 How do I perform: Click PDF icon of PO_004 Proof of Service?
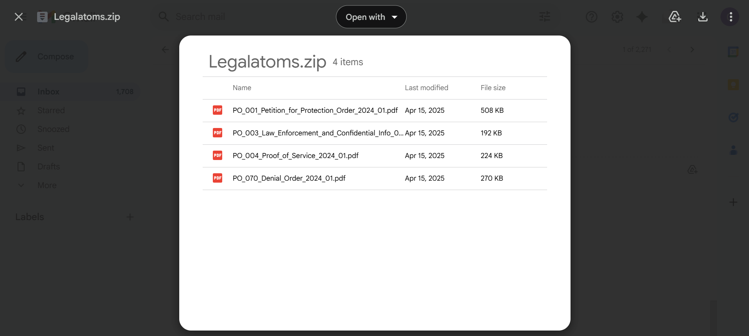click(218, 156)
